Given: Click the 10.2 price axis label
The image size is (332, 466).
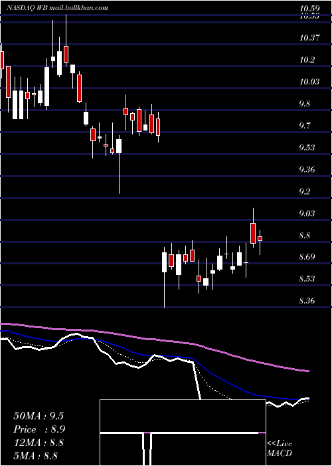Looking at the screenshot, I should (307, 60).
